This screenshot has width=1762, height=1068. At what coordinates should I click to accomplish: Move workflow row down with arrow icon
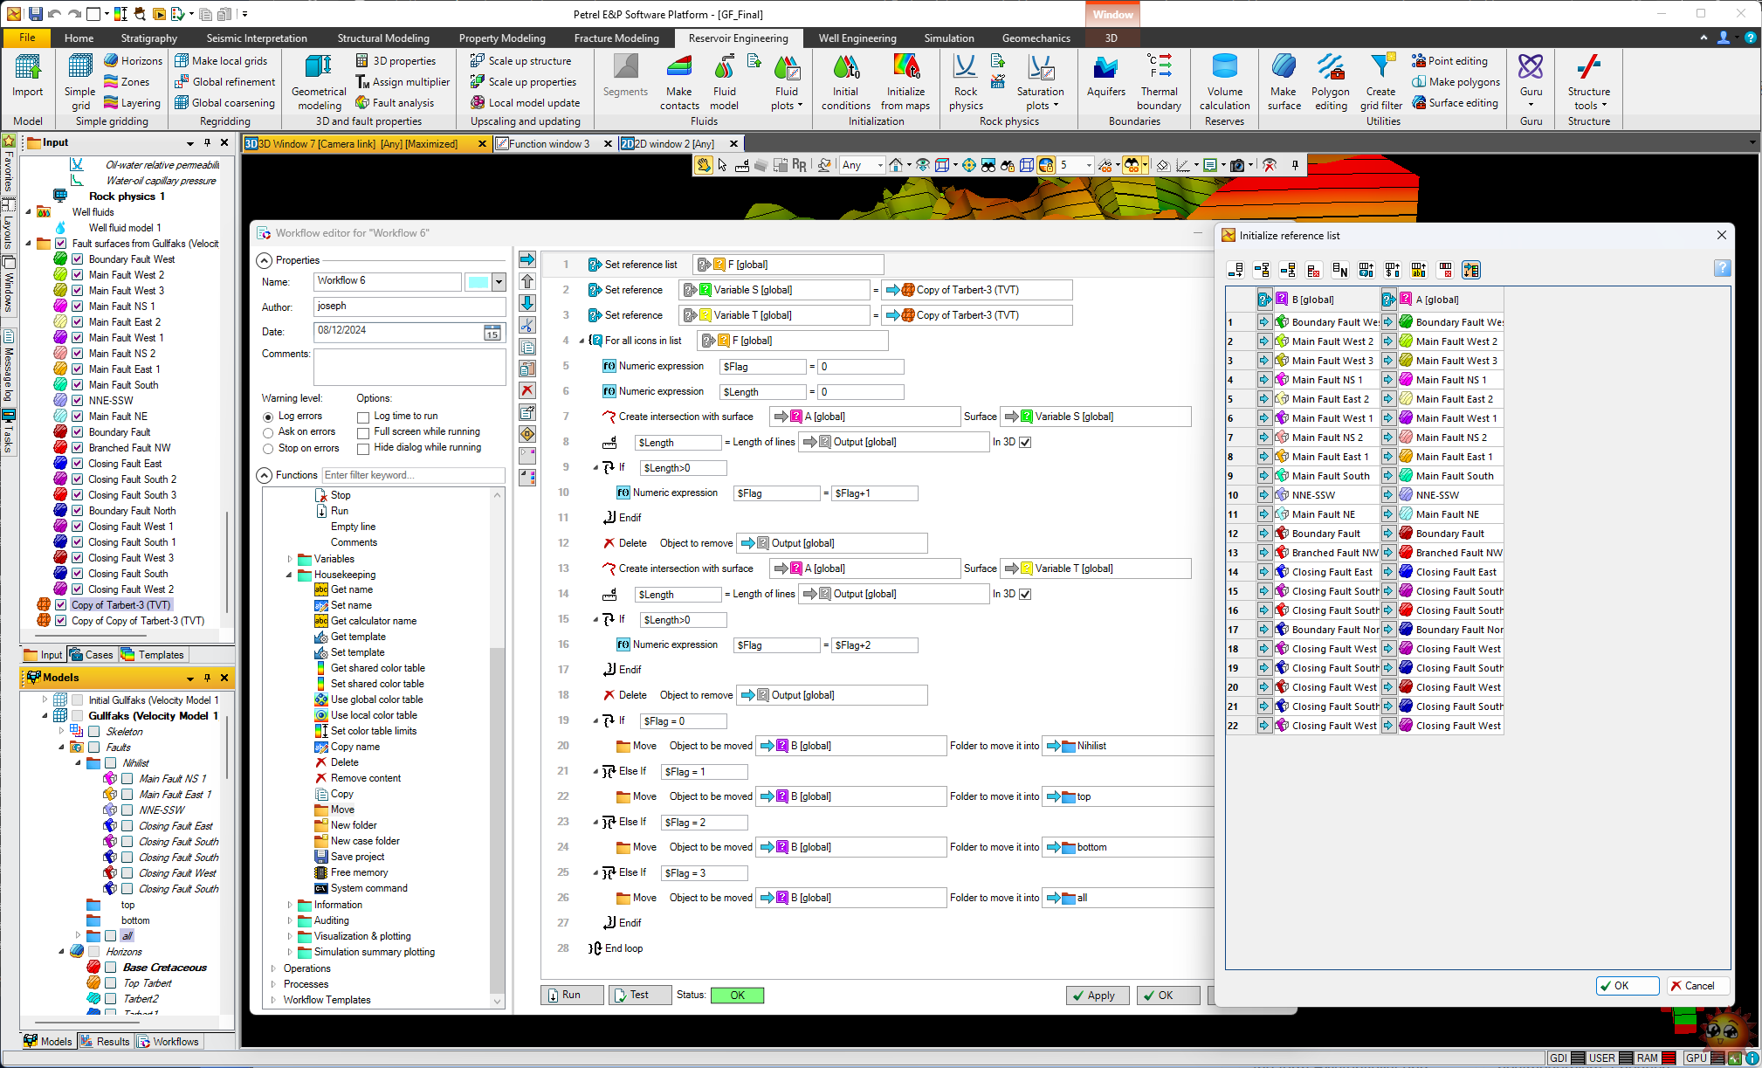point(527,303)
